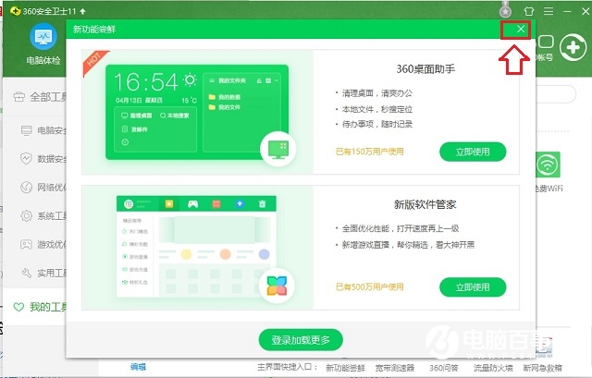The image size is (592, 378).
Task: Click the 清理桌面，清爽办公 bullet text
Action: [x=377, y=93]
